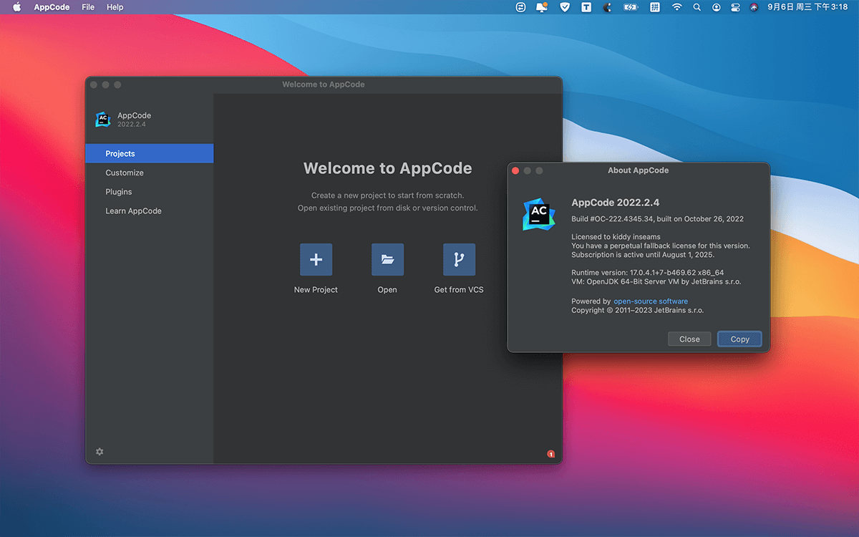Image resolution: width=859 pixels, height=537 pixels.
Task: Click the magnet icon in menu bar
Action: coord(608,7)
